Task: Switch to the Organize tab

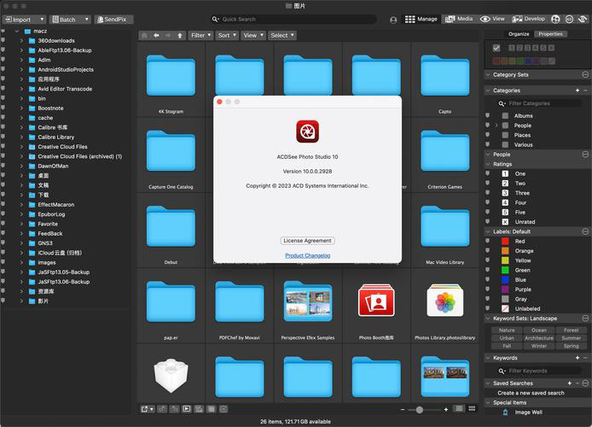Action: [x=519, y=34]
